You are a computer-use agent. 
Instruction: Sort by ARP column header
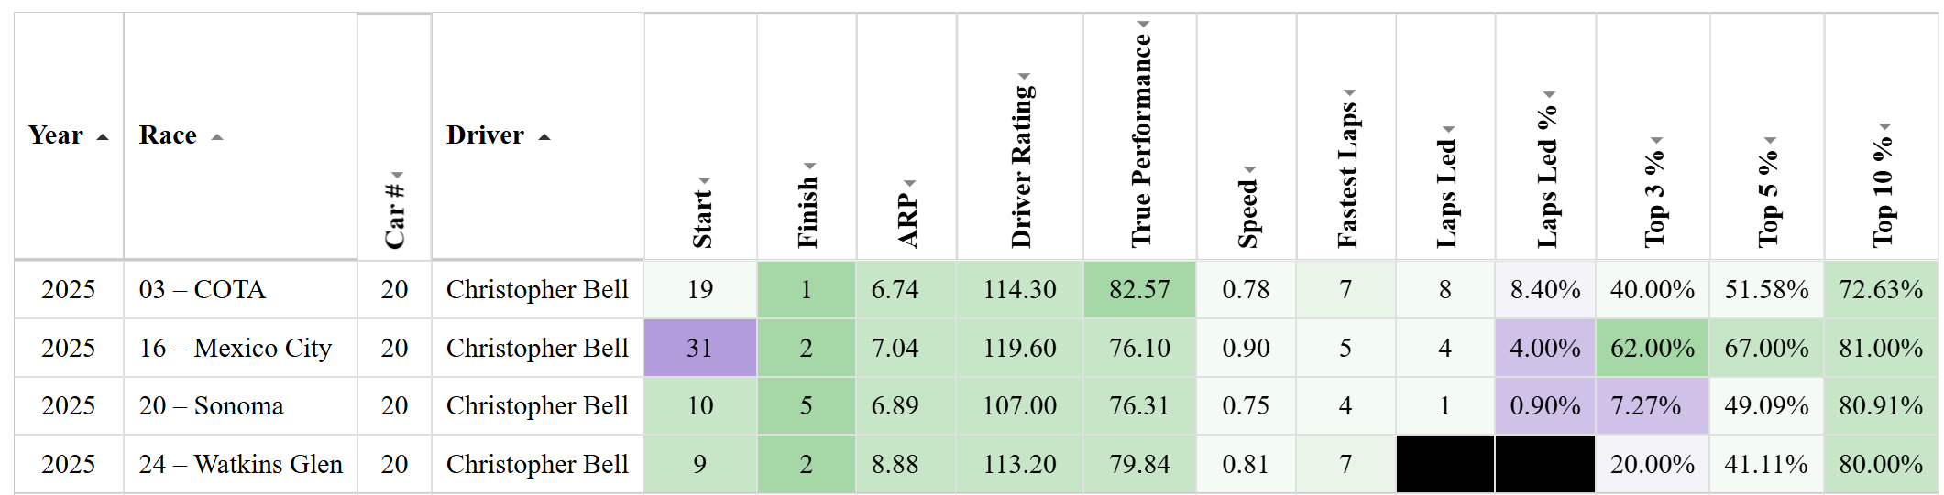tap(907, 217)
